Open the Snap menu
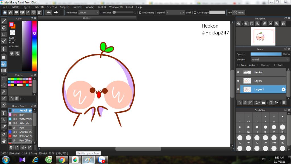 (65, 7)
